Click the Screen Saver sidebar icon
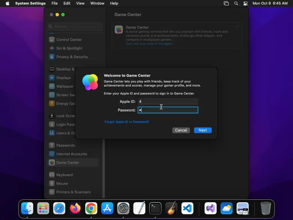This screenshot has width=293, height=220. coord(52,95)
